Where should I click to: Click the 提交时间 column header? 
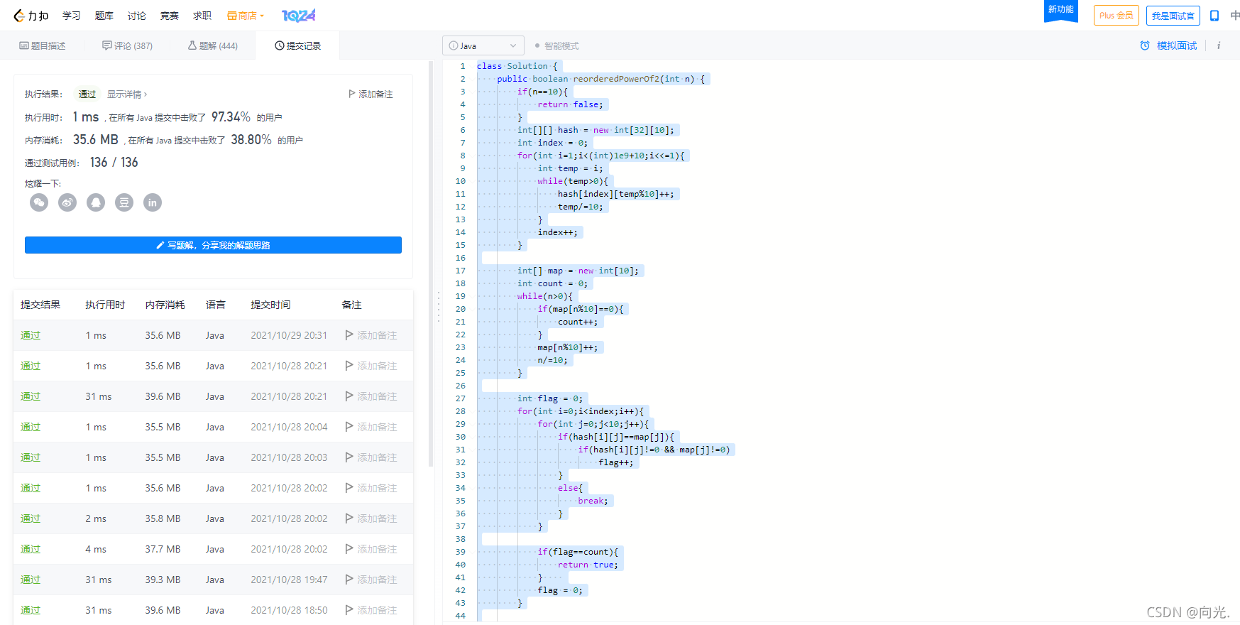point(270,305)
